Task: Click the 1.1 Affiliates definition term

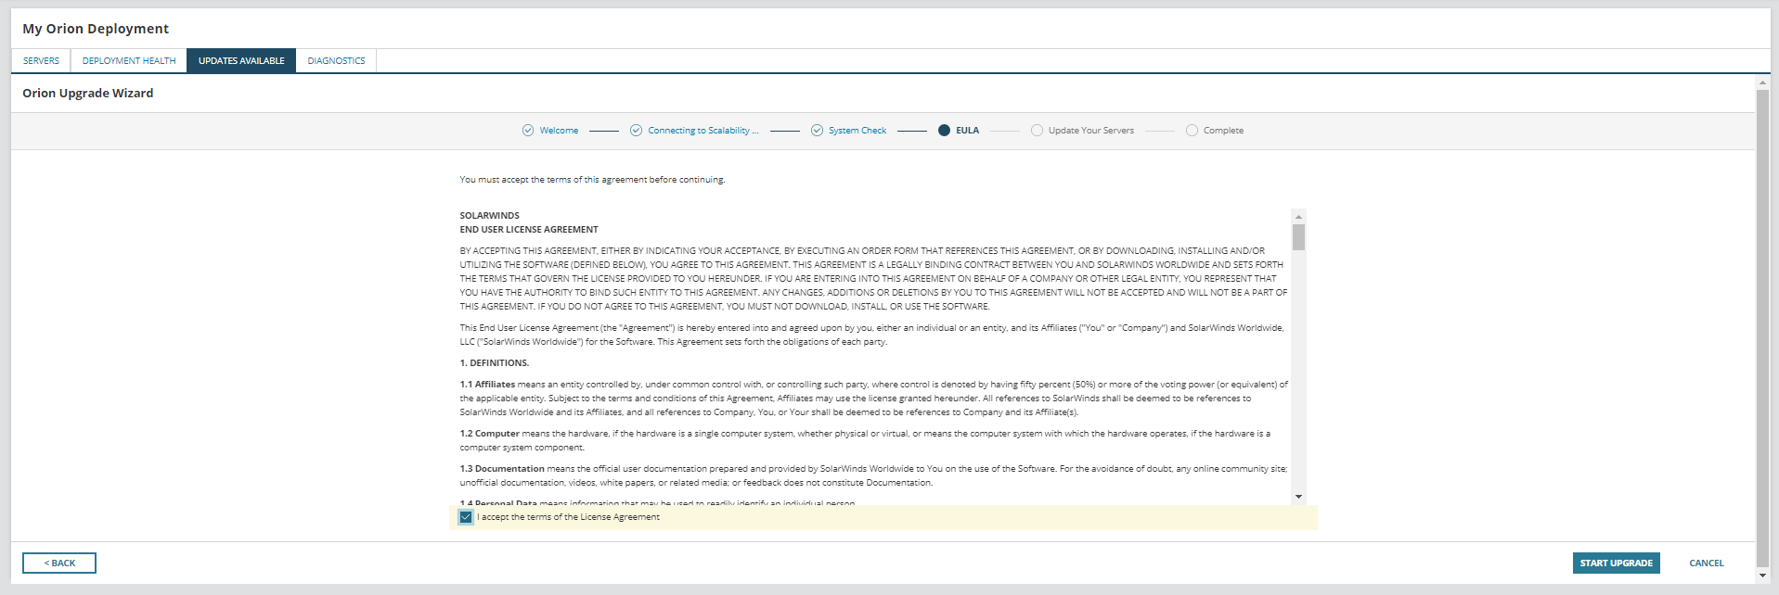Action: click(x=487, y=385)
